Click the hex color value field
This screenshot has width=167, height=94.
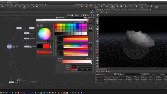(x=49, y=41)
